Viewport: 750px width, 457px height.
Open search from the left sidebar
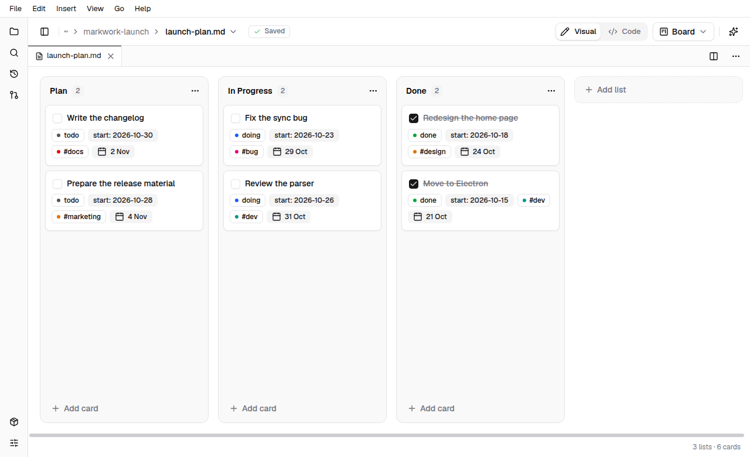click(x=14, y=53)
